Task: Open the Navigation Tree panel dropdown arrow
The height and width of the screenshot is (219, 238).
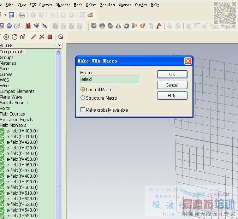Action: (x=55, y=45)
